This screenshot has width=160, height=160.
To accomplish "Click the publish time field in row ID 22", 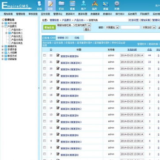I will (x=132, y=55).
